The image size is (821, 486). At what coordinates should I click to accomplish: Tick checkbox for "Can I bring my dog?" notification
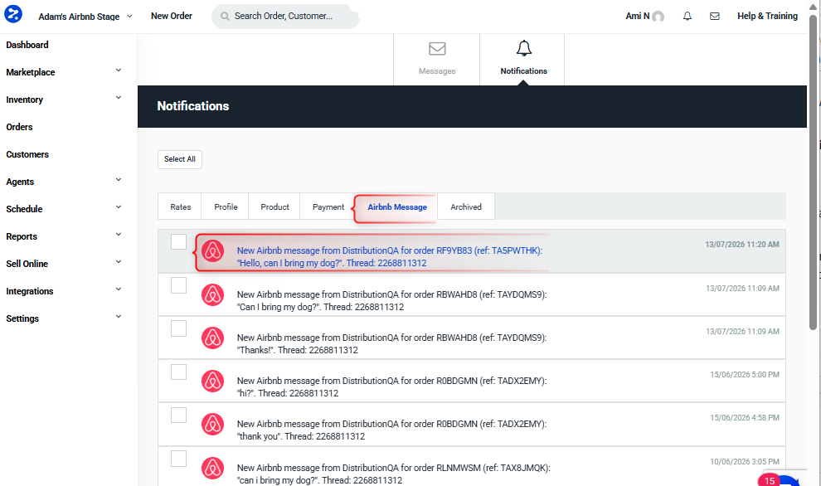[178, 285]
